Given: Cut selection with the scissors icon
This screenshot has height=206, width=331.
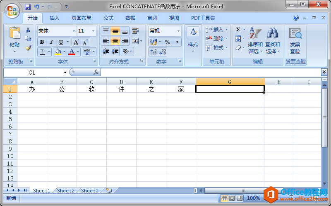Looking at the screenshot, I should [28, 30].
